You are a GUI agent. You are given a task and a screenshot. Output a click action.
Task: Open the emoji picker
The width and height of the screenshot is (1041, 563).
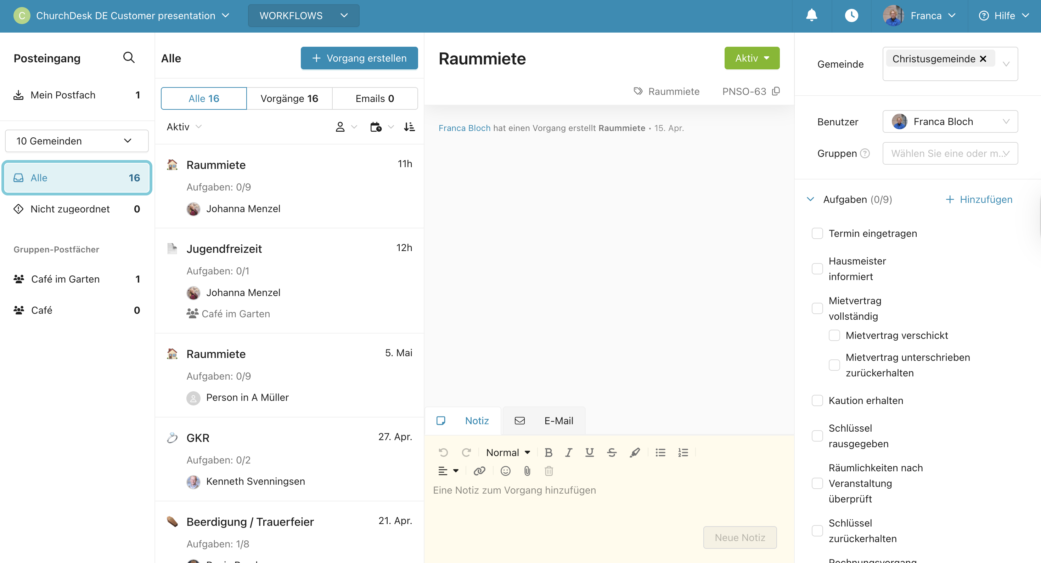click(x=506, y=471)
